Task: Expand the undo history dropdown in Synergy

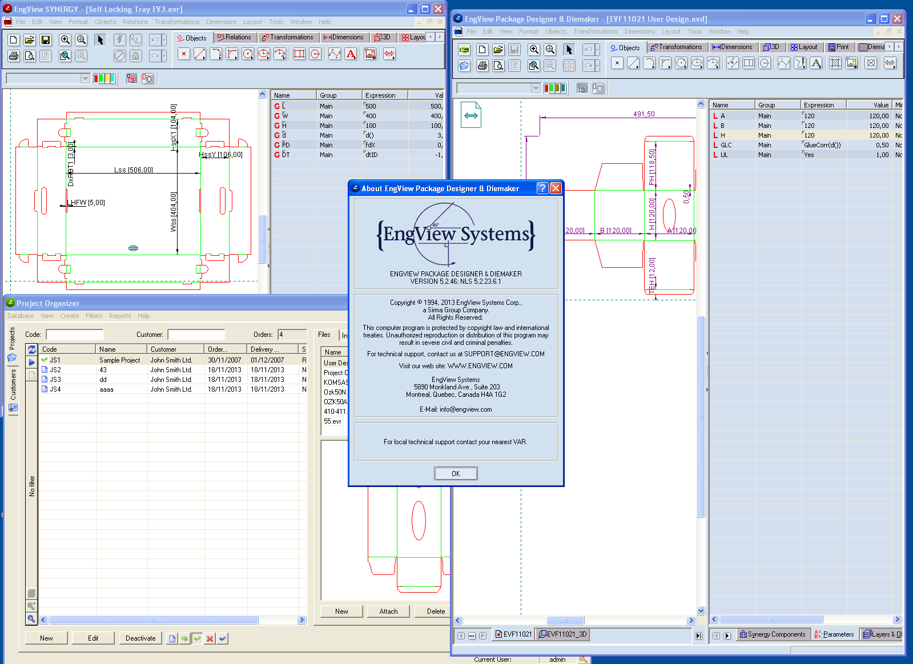Action: click(164, 40)
